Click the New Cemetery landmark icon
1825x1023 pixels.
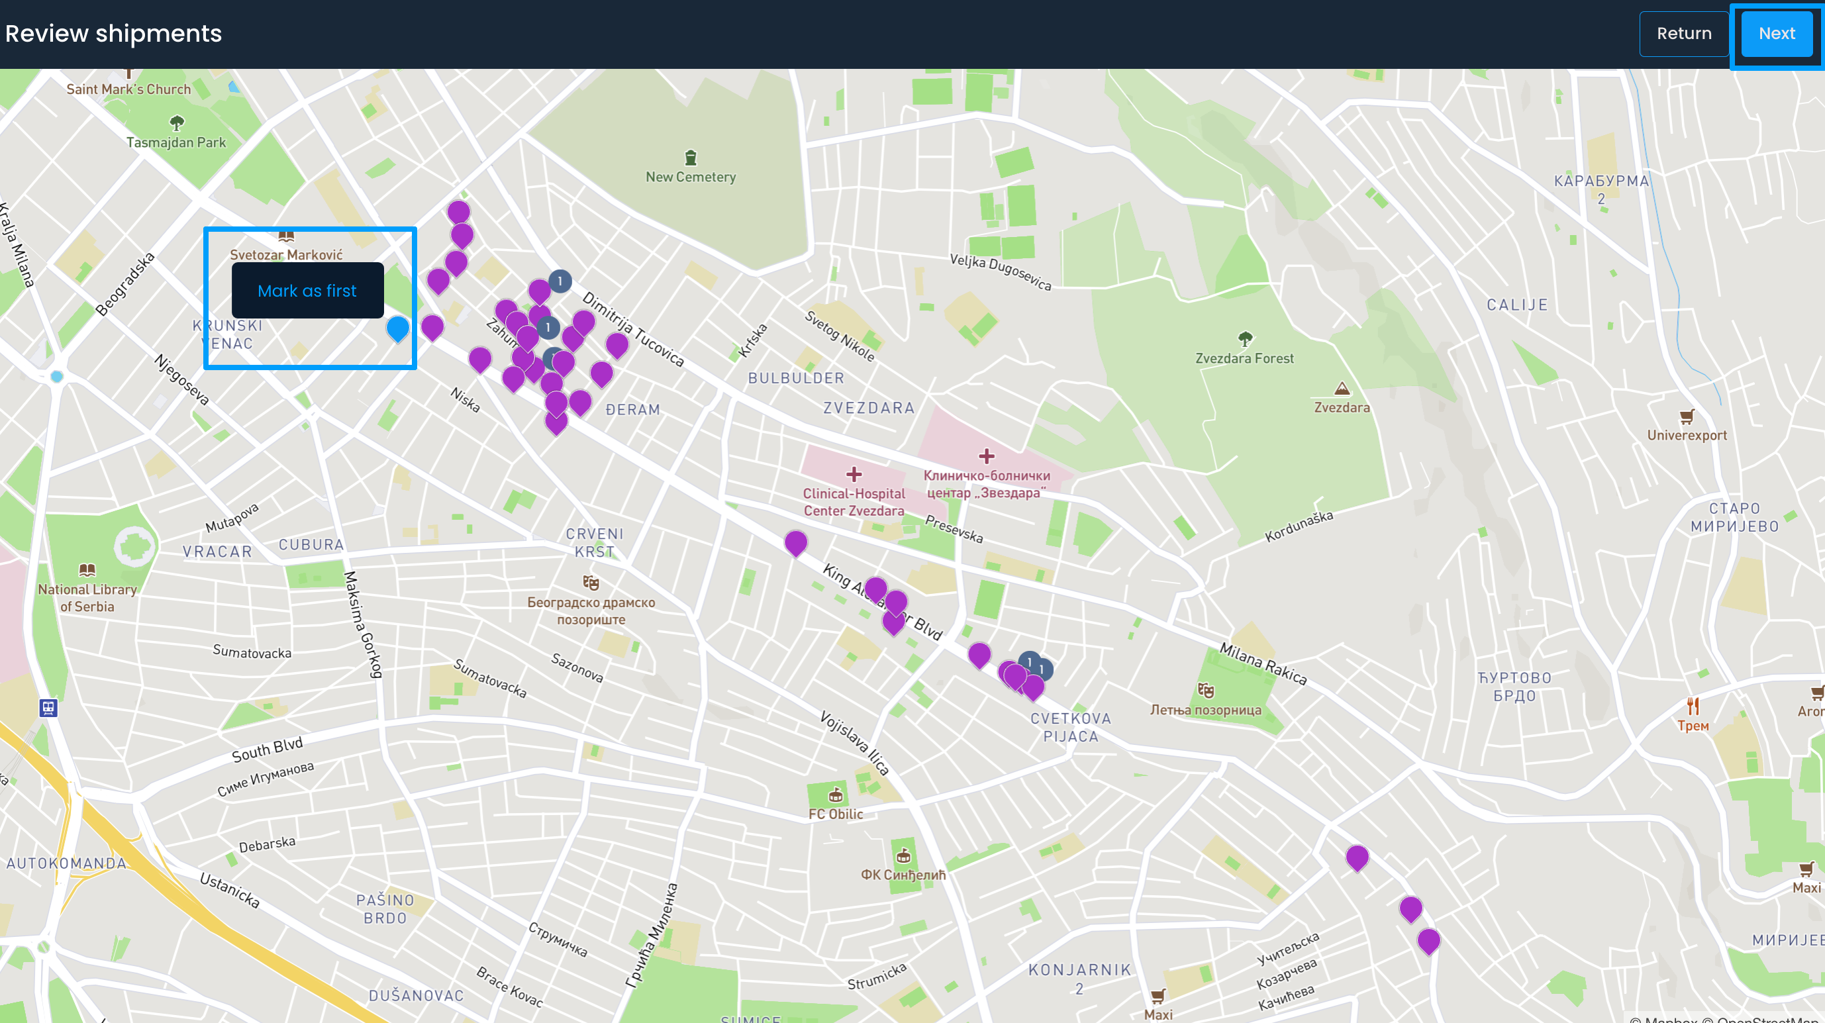tap(690, 158)
